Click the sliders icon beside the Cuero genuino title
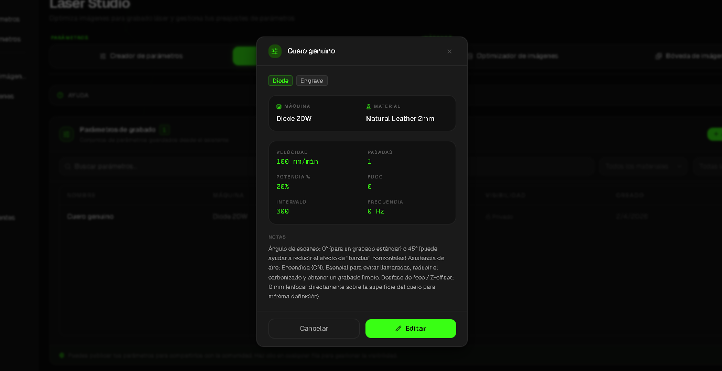 pyautogui.click(x=275, y=51)
